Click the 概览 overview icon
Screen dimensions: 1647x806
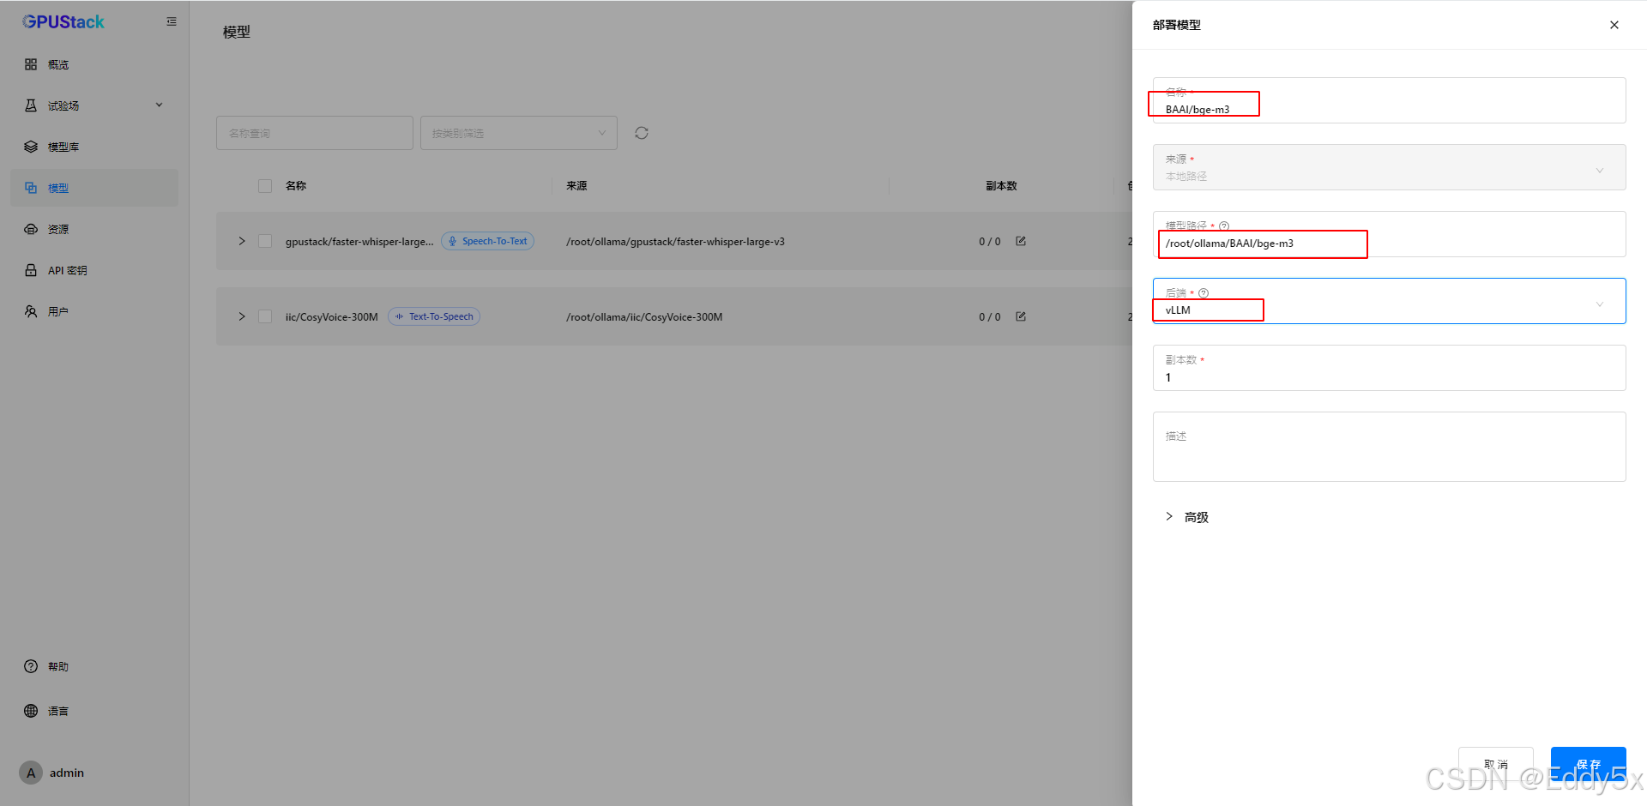[x=31, y=64]
